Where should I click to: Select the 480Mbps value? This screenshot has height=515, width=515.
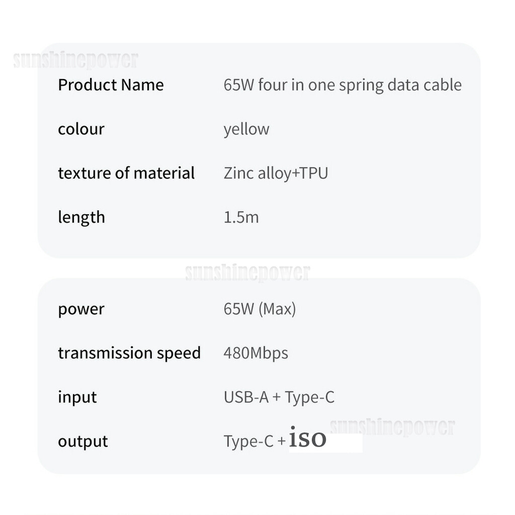point(255,354)
